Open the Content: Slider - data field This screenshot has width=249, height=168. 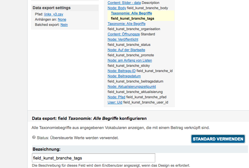[x=124, y=3]
